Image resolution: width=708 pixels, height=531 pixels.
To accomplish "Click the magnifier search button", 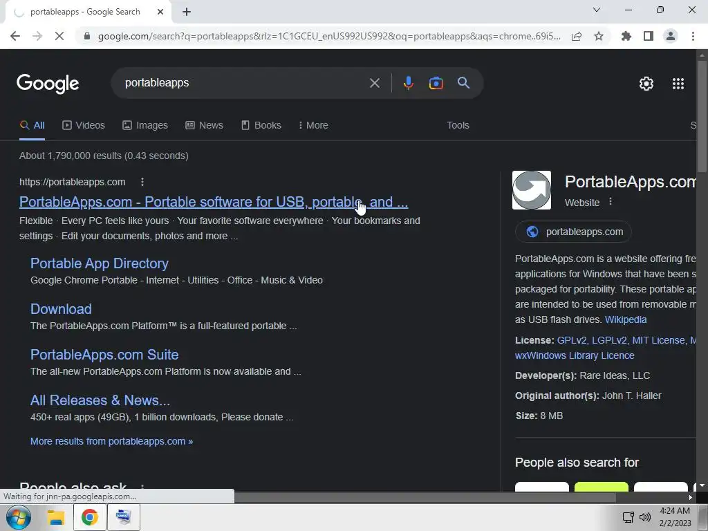I will click(x=463, y=83).
